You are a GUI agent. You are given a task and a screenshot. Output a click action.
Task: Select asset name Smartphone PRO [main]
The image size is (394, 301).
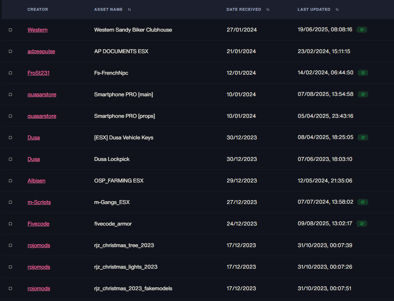click(x=124, y=94)
